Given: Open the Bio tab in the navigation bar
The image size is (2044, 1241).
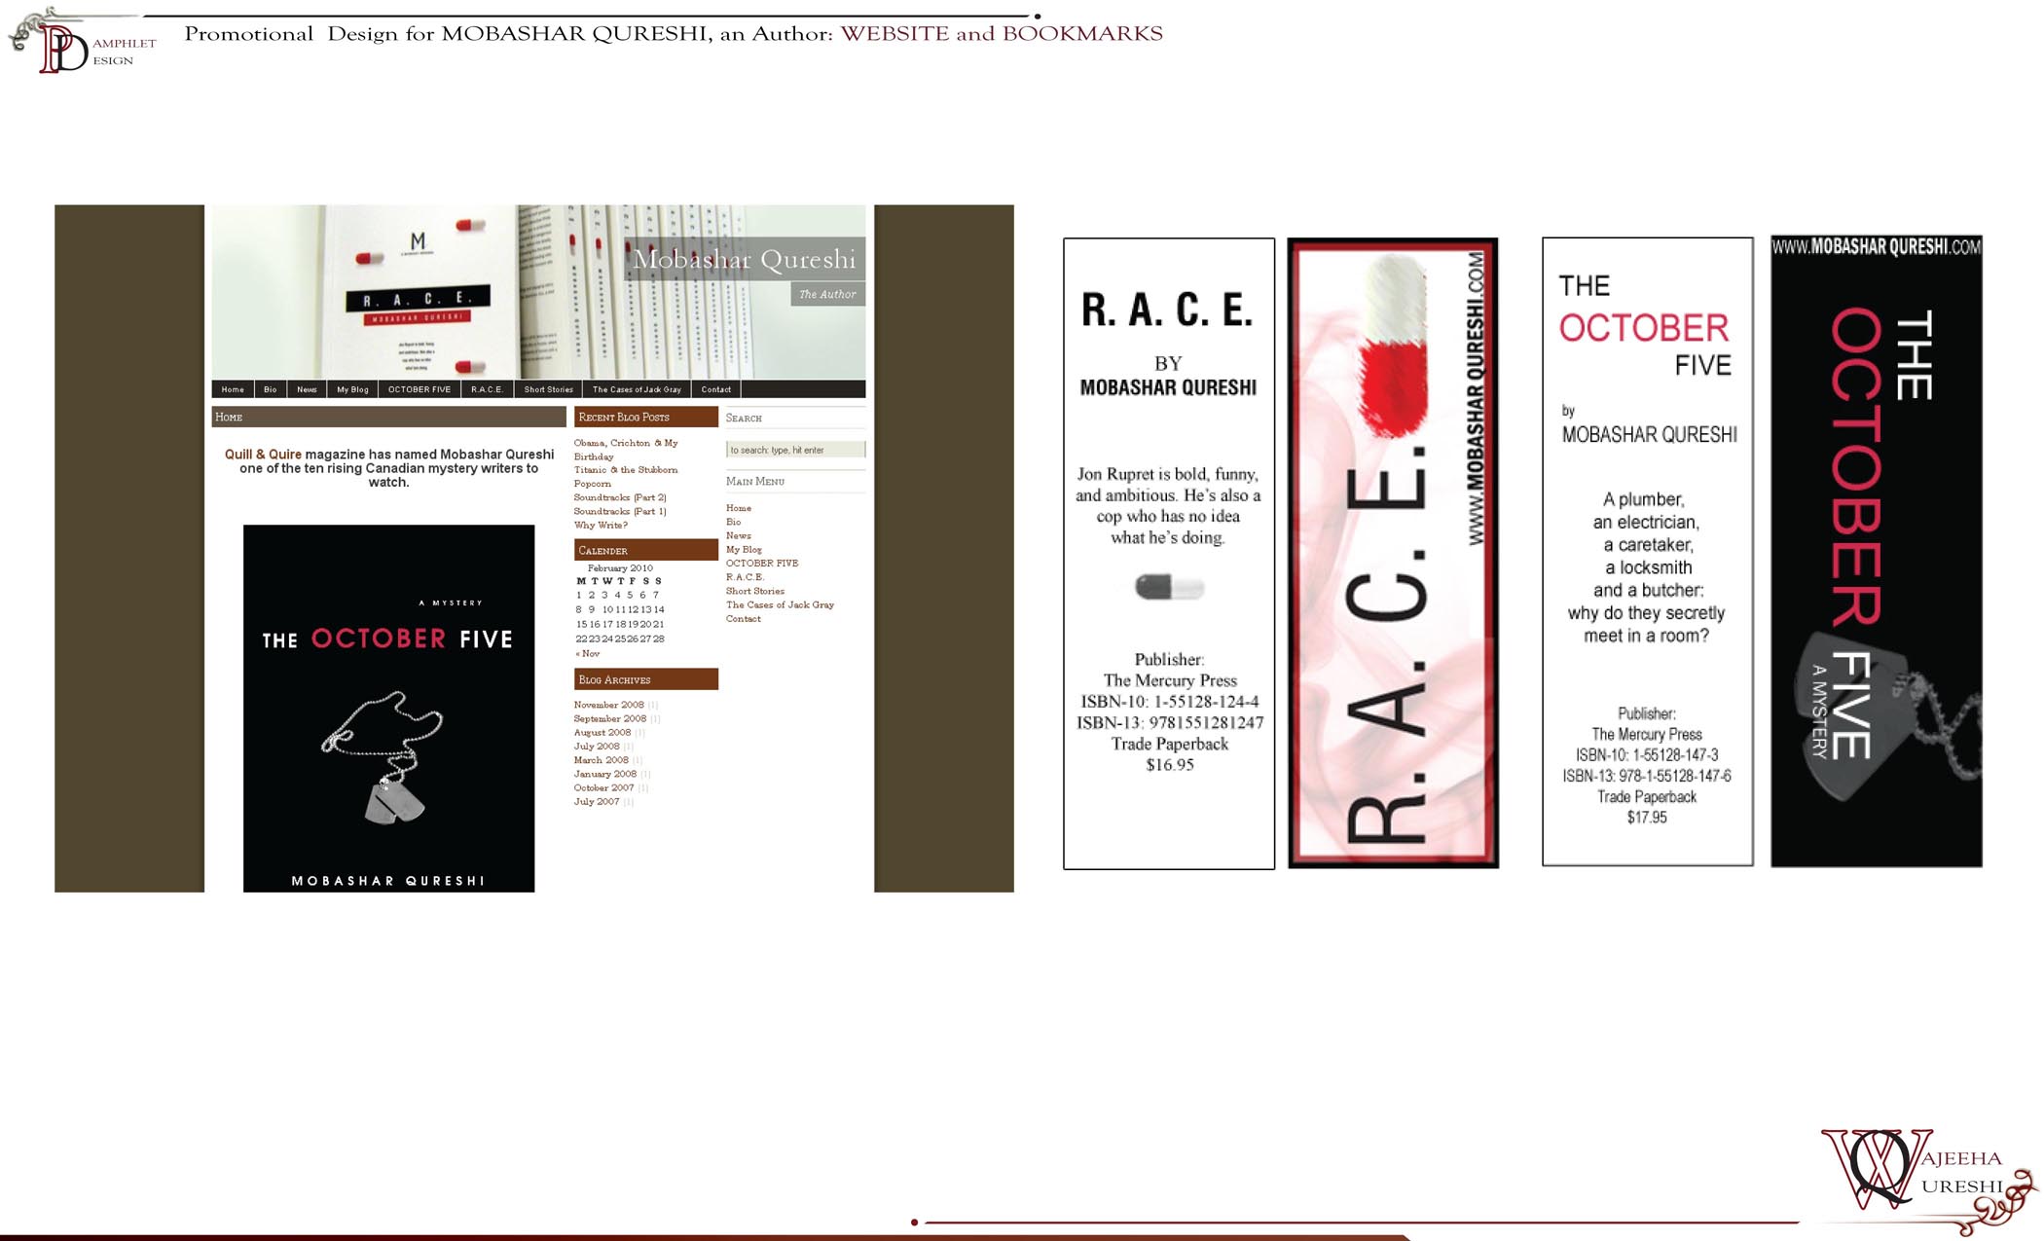Looking at the screenshot, I should coord(270,389).
